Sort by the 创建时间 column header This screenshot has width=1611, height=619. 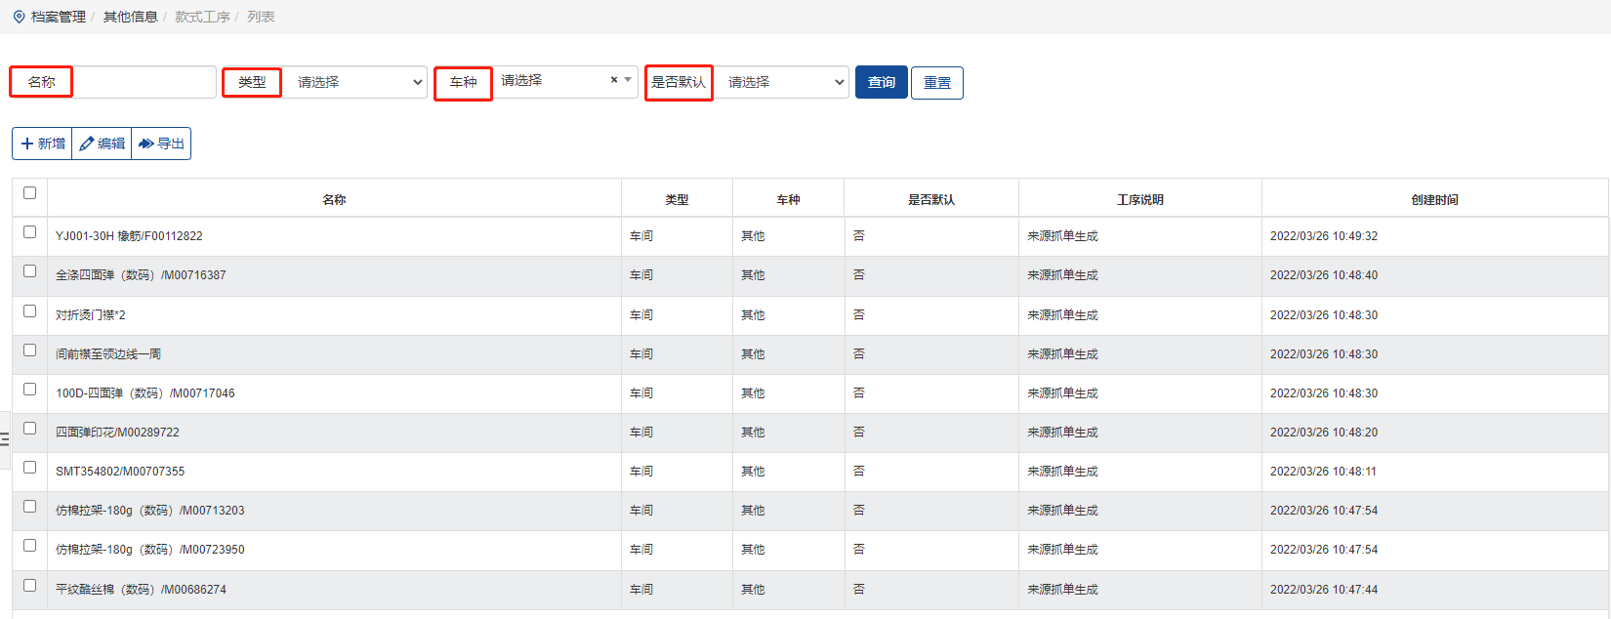[x=1433, y=199]
